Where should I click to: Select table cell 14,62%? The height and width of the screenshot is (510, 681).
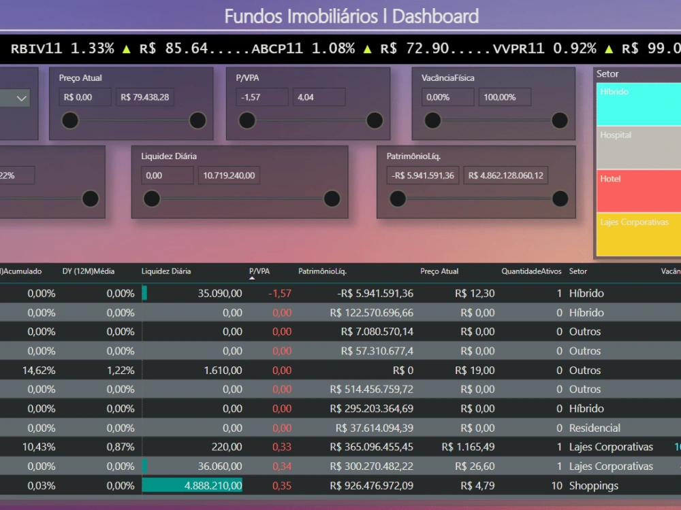tap(39, 371)
